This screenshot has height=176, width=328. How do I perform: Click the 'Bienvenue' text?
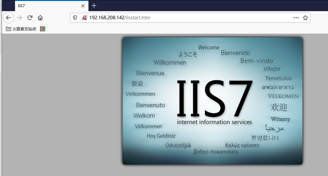coord(150,73)
